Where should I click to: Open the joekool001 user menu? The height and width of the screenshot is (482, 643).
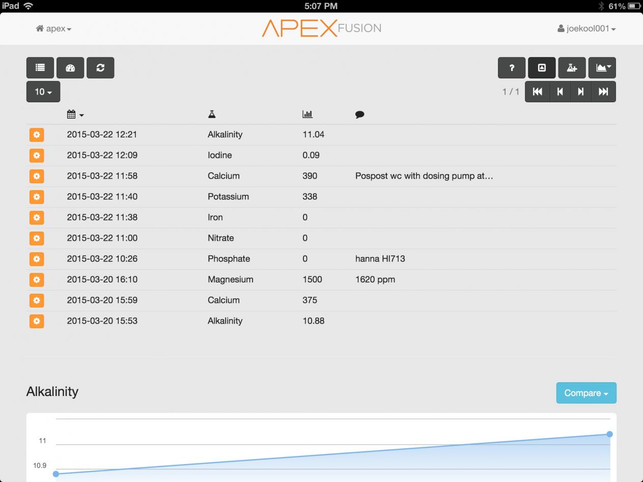coord(586,29)
